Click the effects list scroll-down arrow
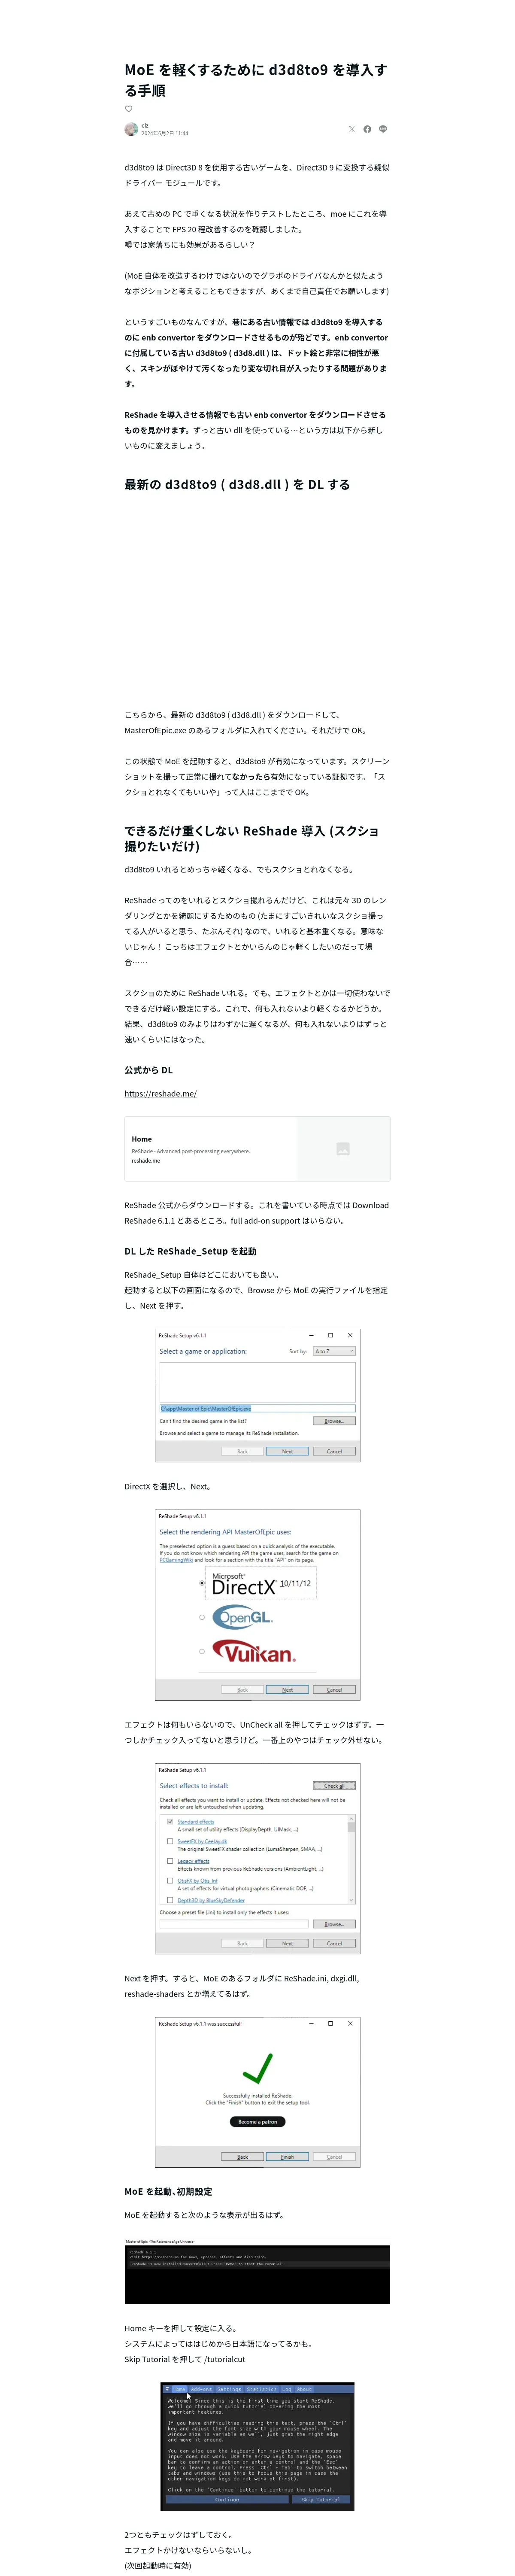The image size is (515, 2576). pyautogui.click(x=351, y=1900)
